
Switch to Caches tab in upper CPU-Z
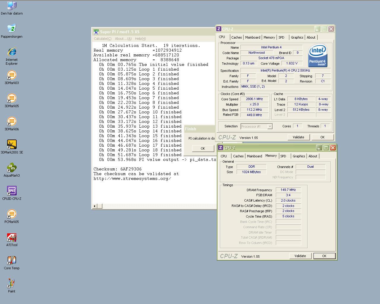click(236, 37)
